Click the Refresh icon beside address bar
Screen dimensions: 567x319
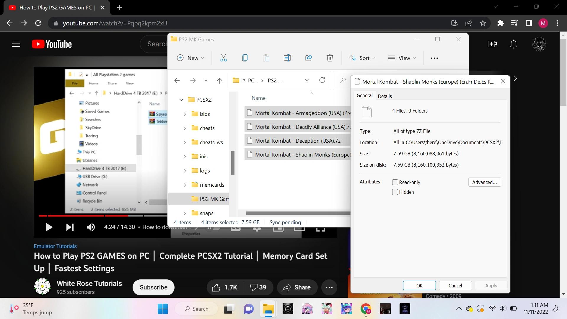click(322, 80)
